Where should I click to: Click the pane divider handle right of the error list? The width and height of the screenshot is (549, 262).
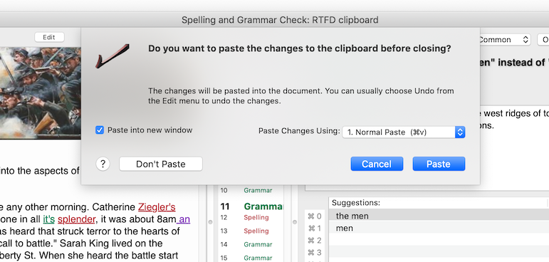pyautogui.click(x=295, y=221)
